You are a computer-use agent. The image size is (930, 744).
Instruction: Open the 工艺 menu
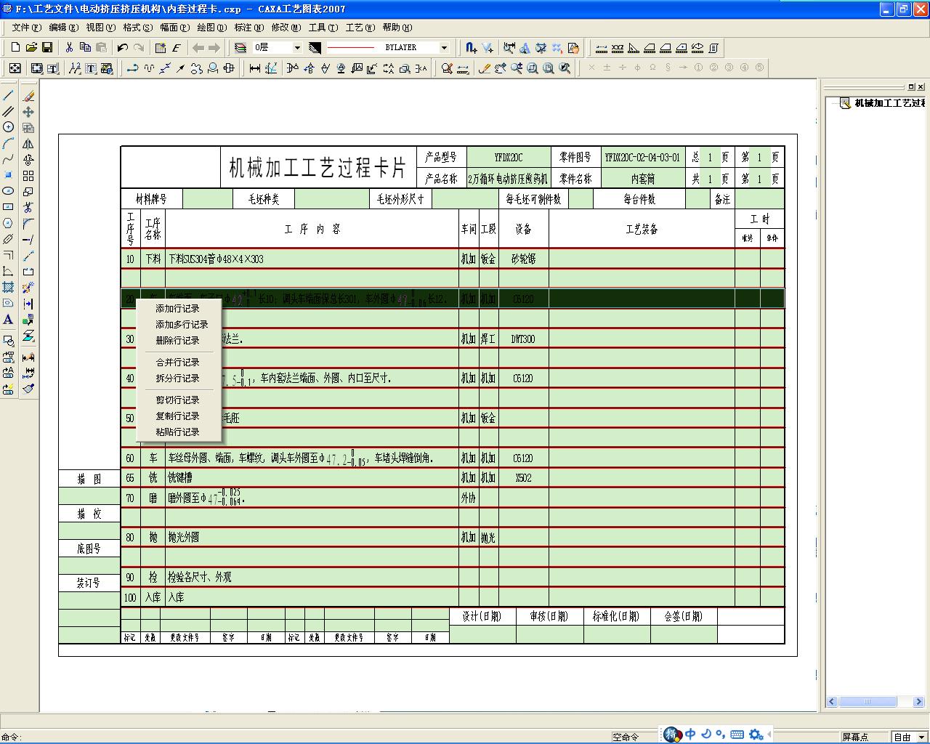coord(360,28)
